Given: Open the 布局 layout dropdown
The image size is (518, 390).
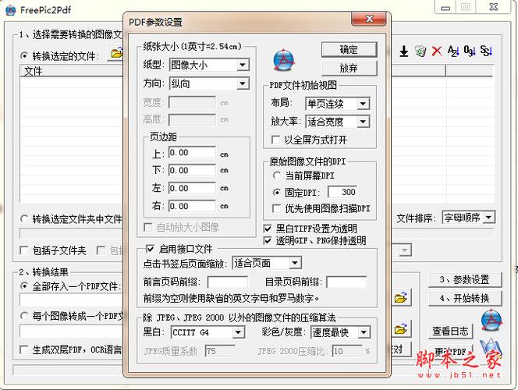Looking at the screenshot, I should (363, 104).
